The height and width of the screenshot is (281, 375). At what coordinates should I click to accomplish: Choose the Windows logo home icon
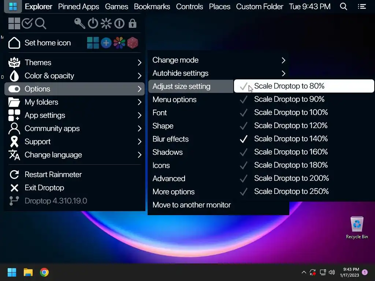pos(93,43)
